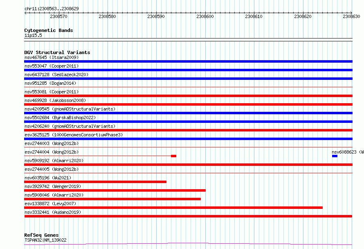Viewport: 364px width, 249px height.
Task: Open the esv2744005 (Wong2012b) label
Action: click(x=52, y=169)
